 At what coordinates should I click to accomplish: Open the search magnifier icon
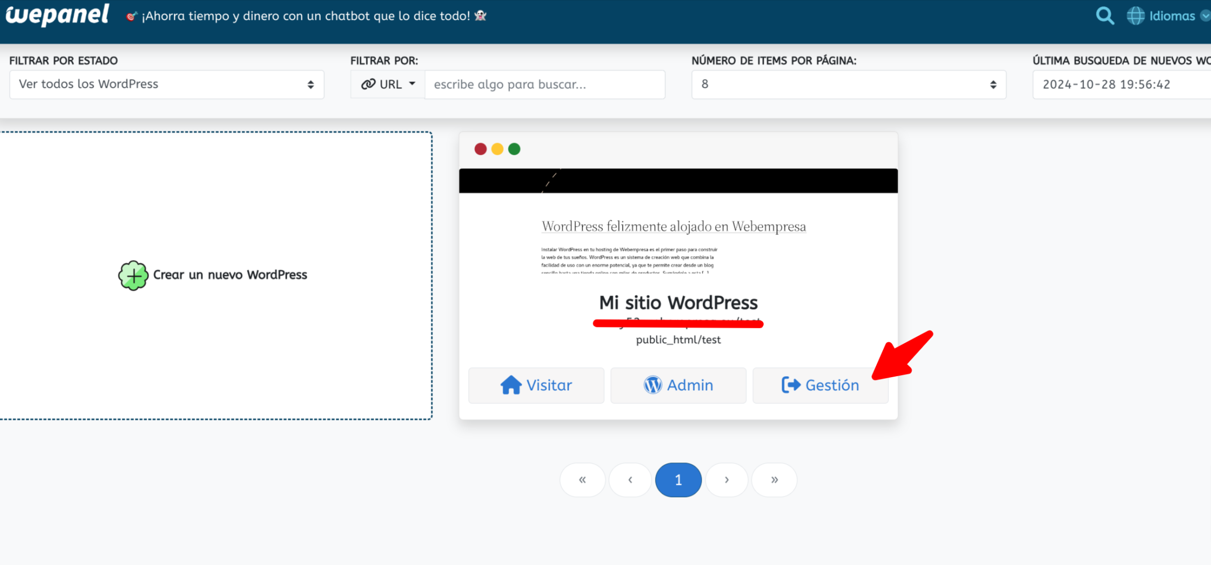(1105, 16)
